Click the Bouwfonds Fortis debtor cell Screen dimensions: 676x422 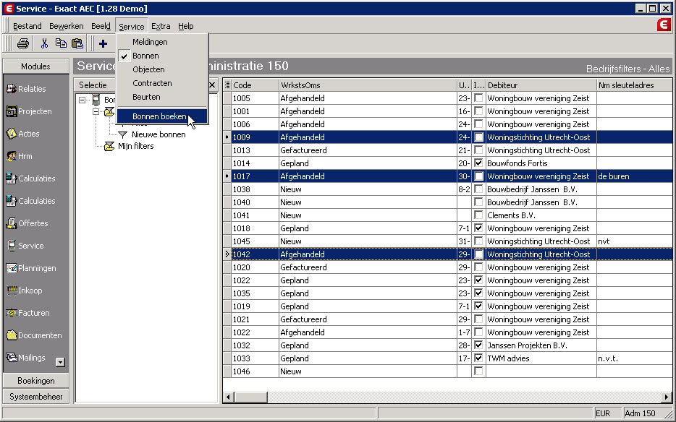(541, 163)
